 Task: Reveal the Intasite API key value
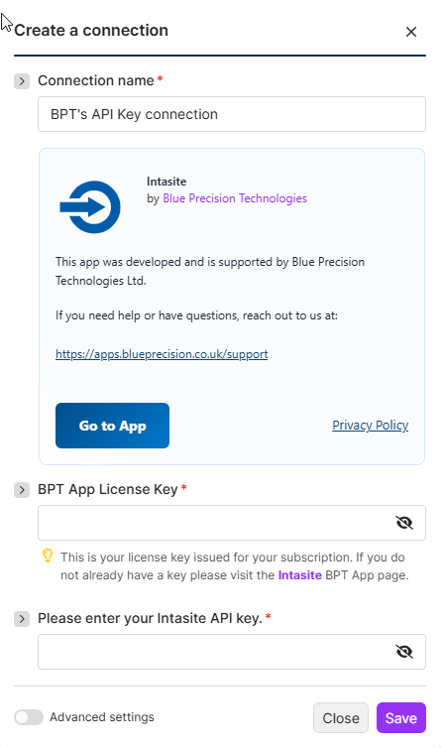point(404,652)
